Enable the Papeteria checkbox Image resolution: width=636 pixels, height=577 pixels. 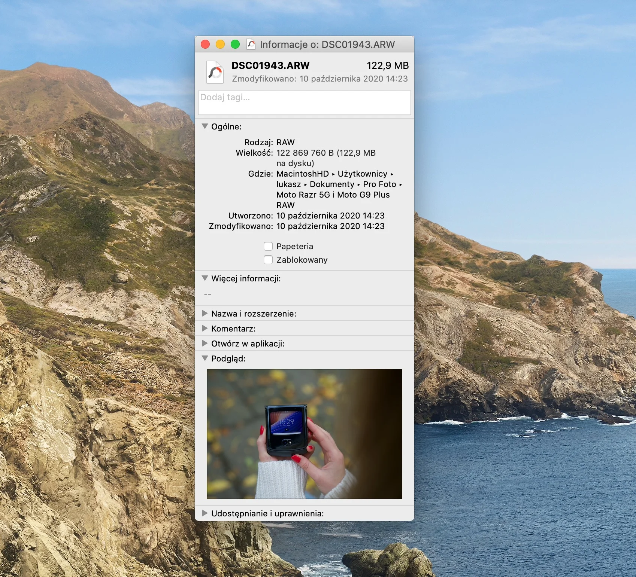click(x=268, y=246)
